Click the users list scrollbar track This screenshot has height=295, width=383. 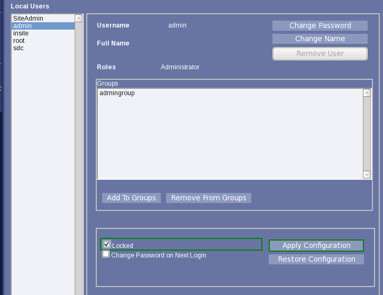point(78,159)
